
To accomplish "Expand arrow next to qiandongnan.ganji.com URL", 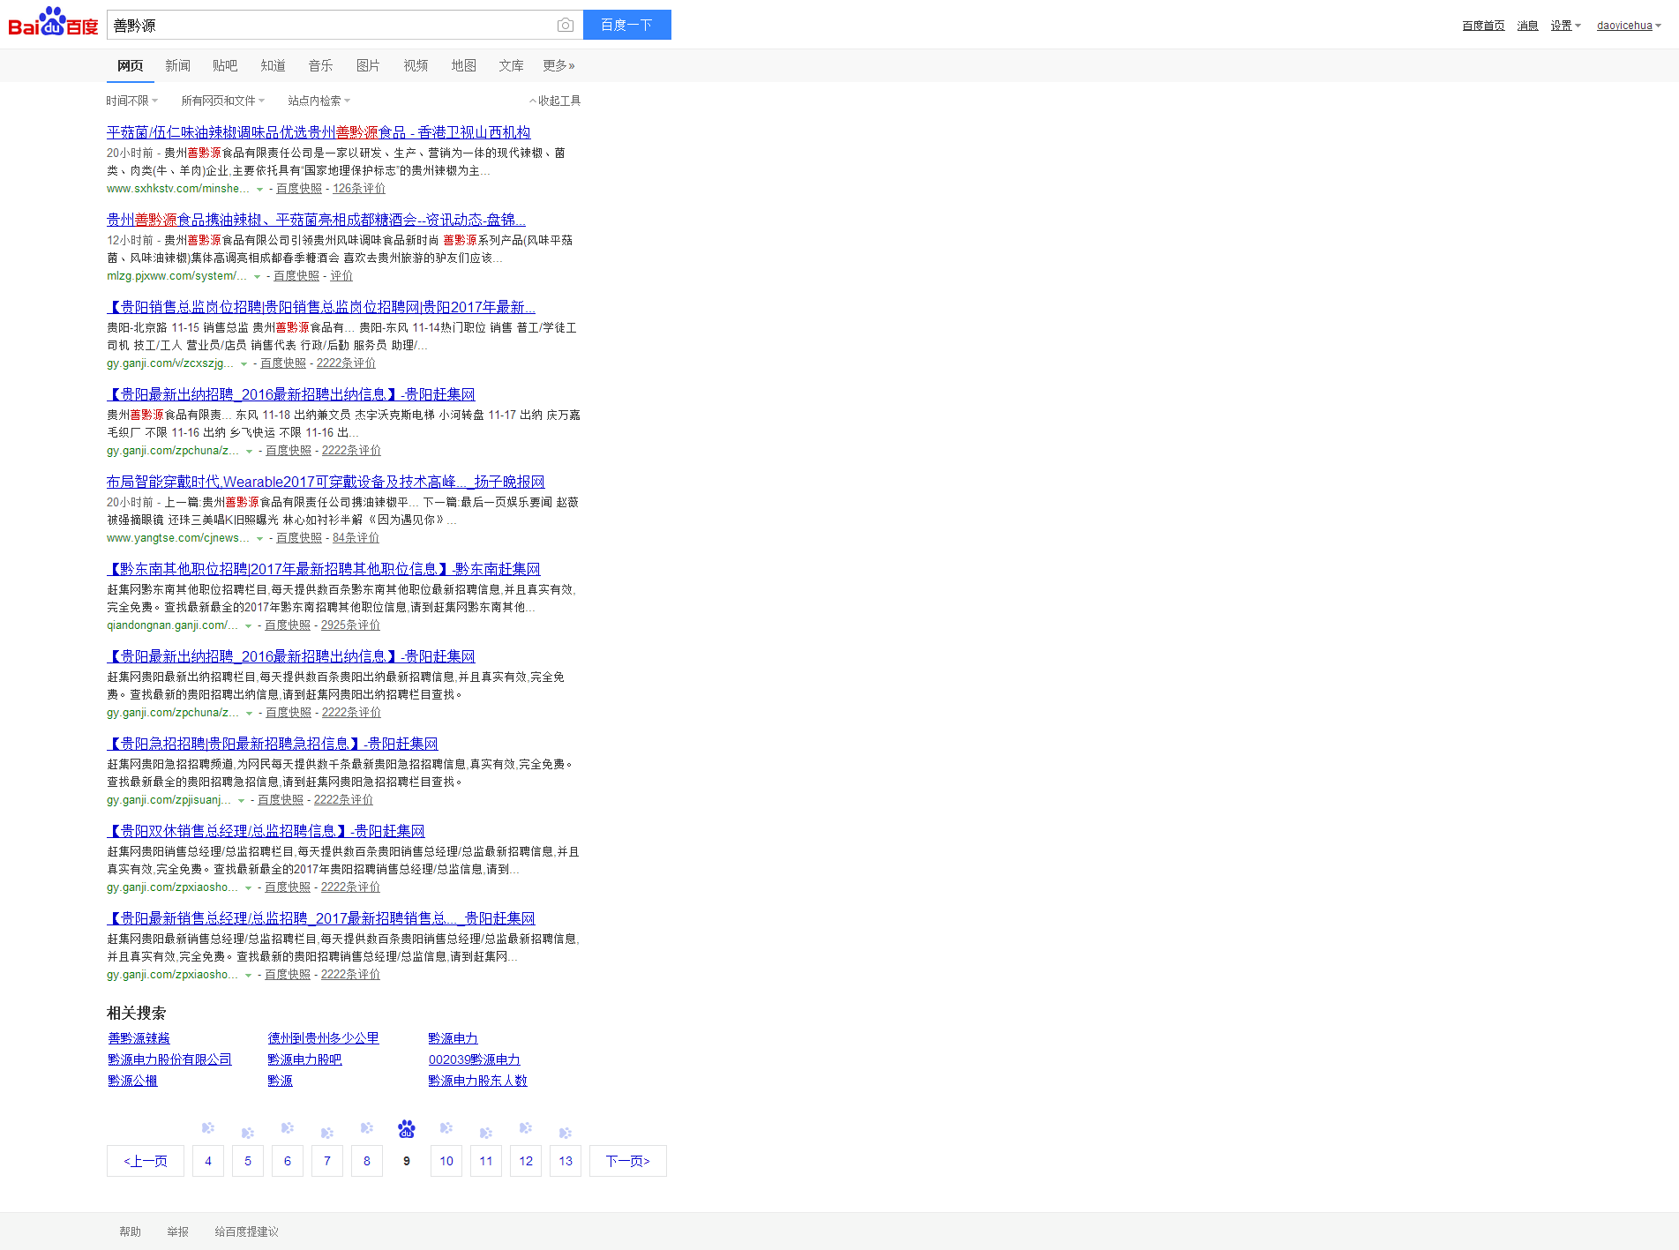I will pyautogui.click(x=248, y=626).
